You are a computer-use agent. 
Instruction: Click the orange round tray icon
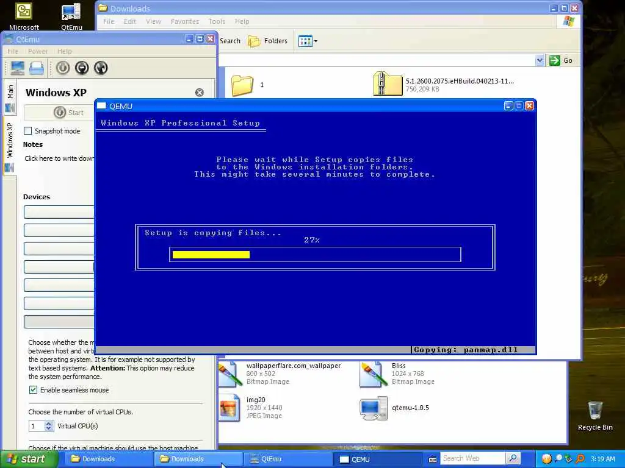tap(546, 459)
